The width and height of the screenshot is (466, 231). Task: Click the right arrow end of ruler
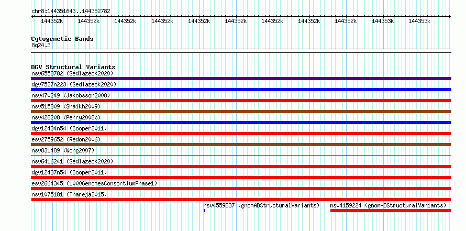coord(450,17)
